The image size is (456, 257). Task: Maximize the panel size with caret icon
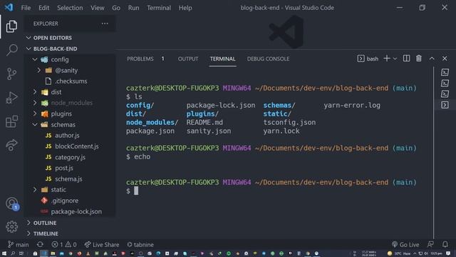click(x=432, y=59)
